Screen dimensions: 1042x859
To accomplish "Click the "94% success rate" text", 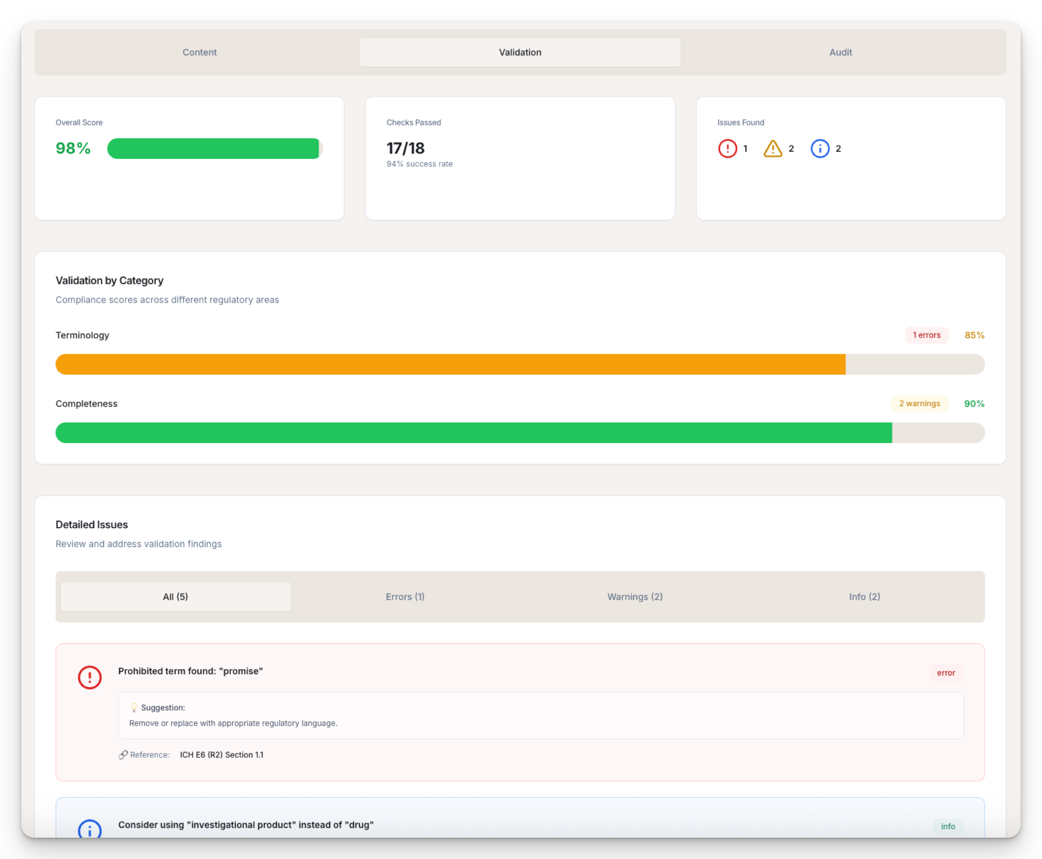I will [x=419, y=164].
